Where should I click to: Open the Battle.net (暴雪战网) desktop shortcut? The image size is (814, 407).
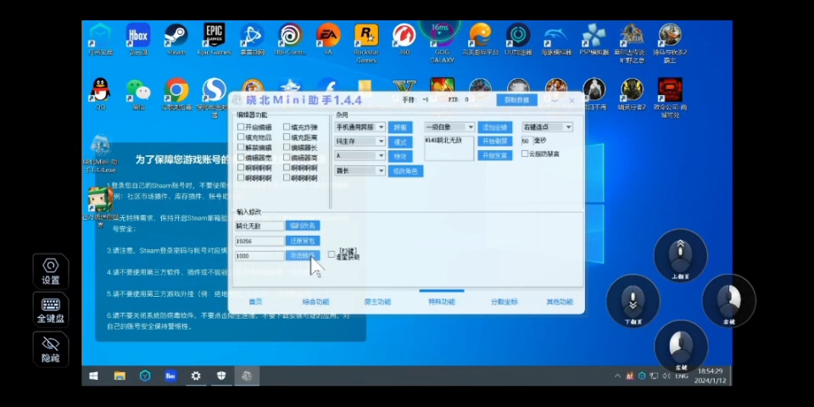coord(253,39)
